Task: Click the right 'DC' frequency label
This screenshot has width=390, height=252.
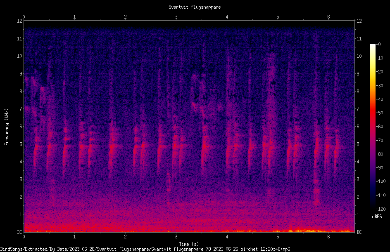Action: point(359,232)
